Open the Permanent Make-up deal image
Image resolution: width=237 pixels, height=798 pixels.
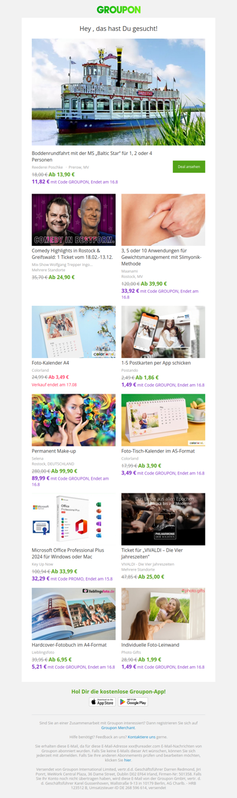click(x=73, y=420)
